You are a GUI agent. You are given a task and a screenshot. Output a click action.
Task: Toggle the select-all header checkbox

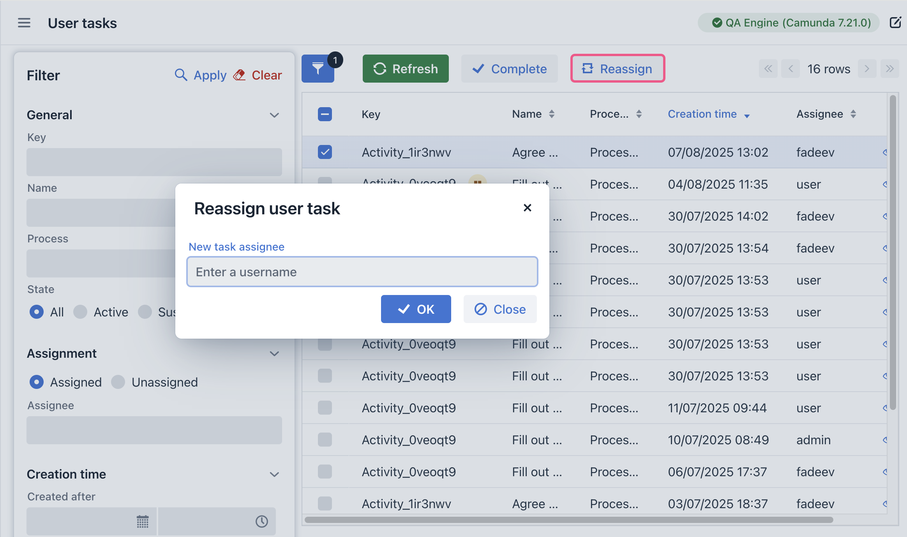pos(325,114)
